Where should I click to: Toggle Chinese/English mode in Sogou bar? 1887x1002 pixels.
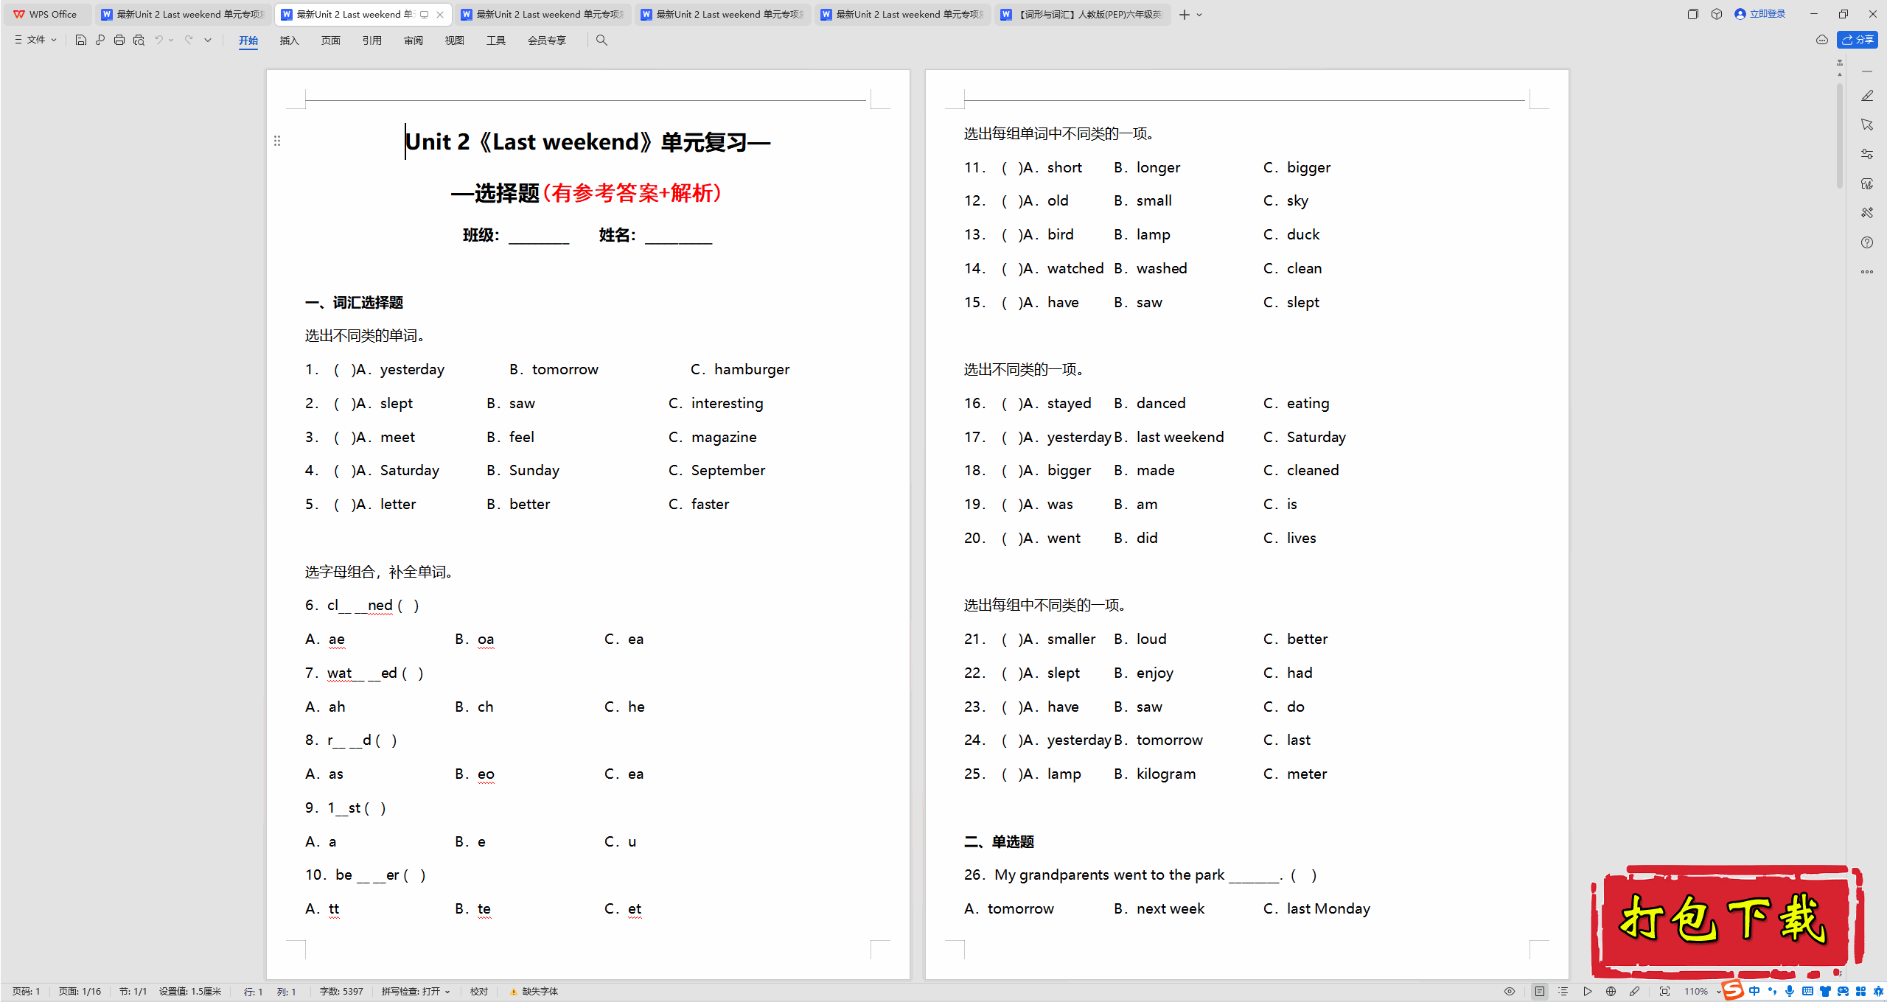click(1754, 992)
